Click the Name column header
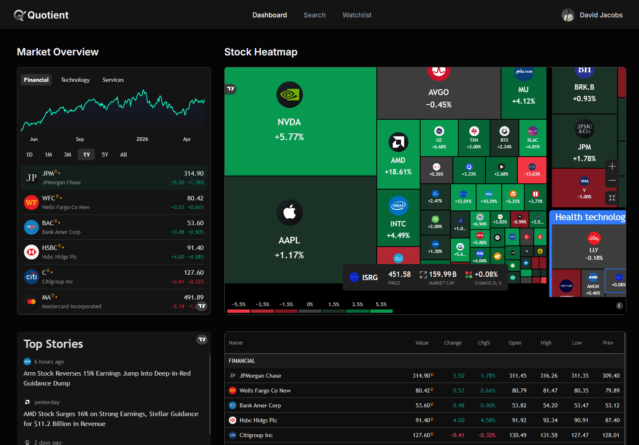Screen dimensions: 639x445 pyautogui.click(x=235, y=343)
